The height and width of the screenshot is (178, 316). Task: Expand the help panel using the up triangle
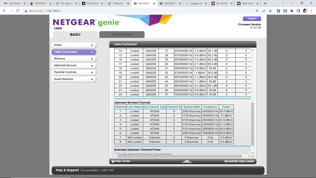(187, 162)
